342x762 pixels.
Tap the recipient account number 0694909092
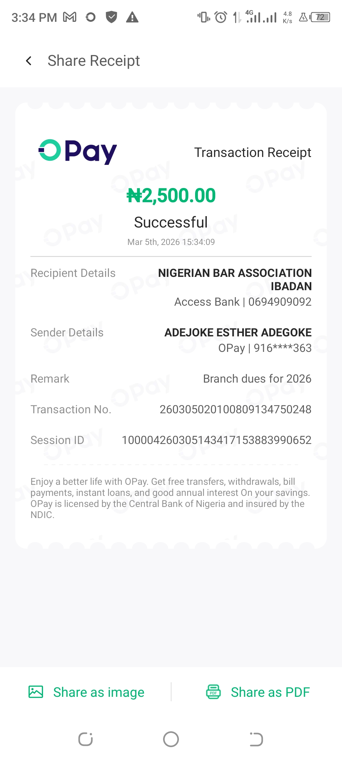tap(280, 302)
